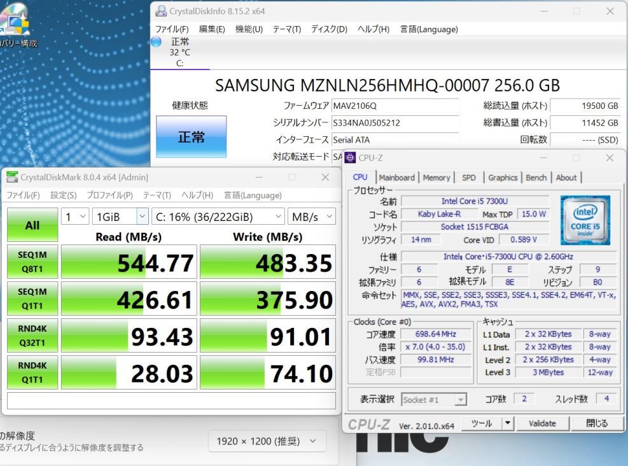The image size is (628, 466).
Task: Open the ファイル(F) menu in CrystalDiskInfo
Action: [172, 29]
